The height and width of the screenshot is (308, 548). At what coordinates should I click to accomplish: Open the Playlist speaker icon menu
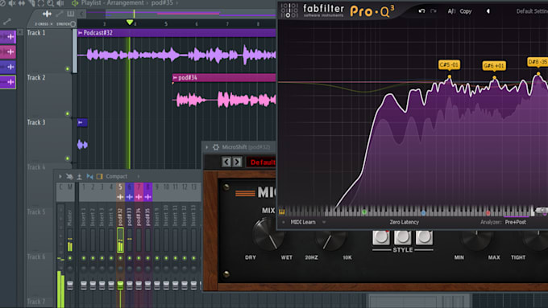[75, 3]
